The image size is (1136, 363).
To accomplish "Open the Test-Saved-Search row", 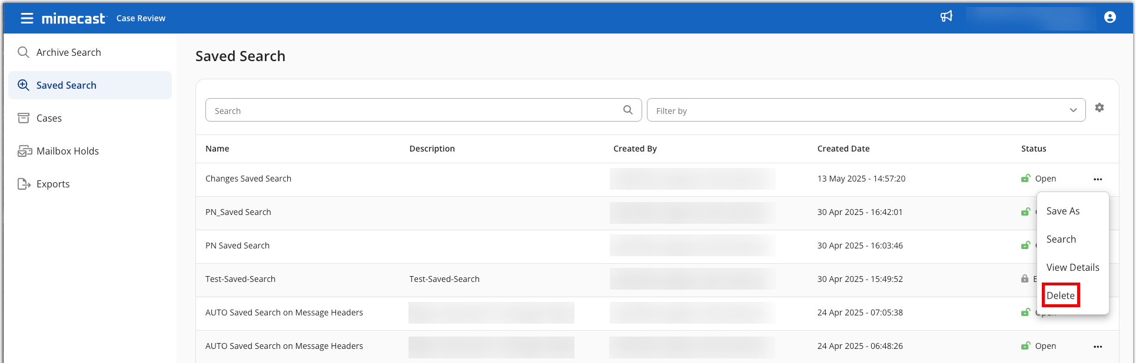I will [x=240, y=280].
